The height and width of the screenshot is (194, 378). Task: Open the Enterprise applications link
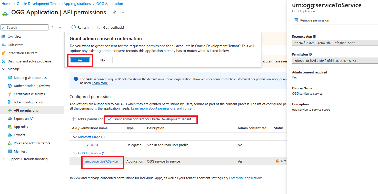tap(245, 178)
